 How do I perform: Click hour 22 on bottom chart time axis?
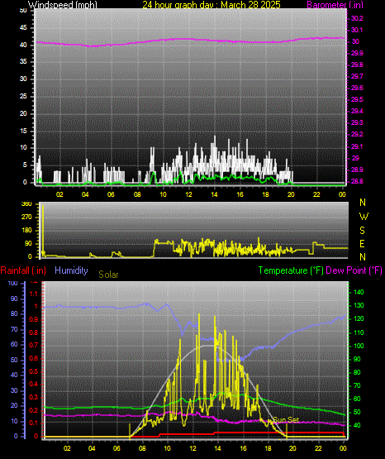click(318, 448)
